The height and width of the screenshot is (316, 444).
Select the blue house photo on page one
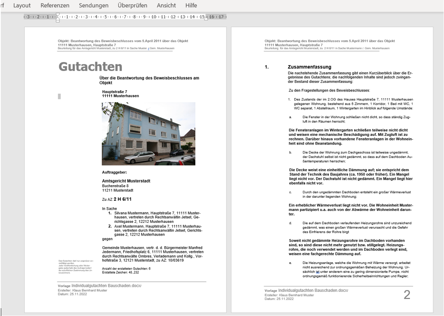click(149, 134)
